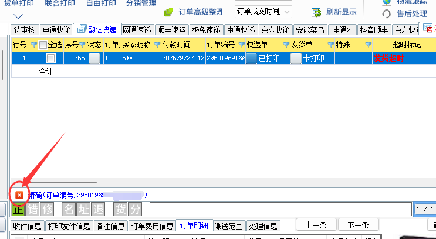436x239 pixels.
Task: Open the 备注信息 tab
Action: pos(110,226)
